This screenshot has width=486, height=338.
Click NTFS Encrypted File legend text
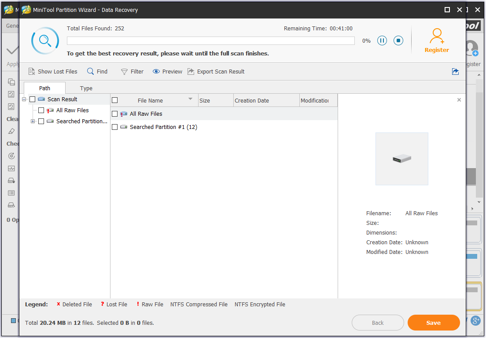260,304
